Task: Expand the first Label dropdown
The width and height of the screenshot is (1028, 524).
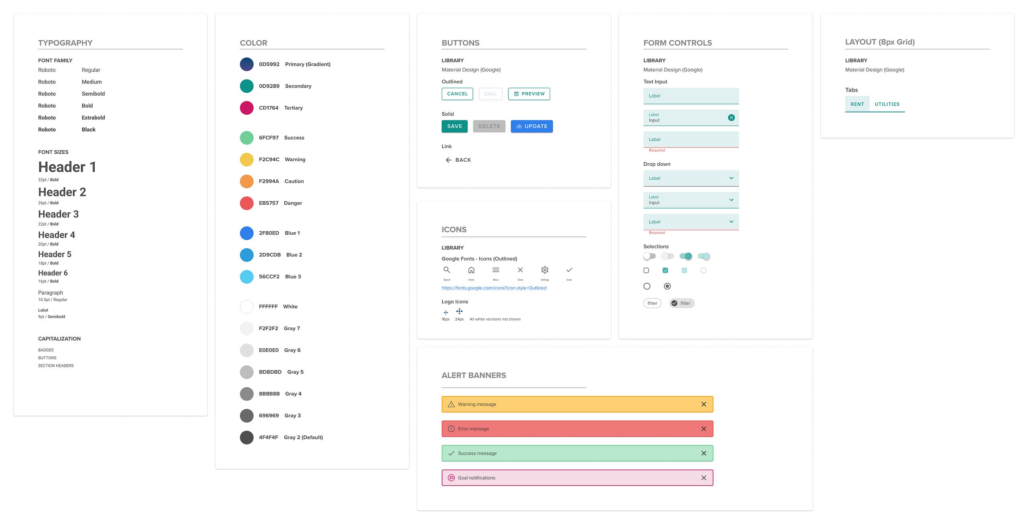Action: tap(731, 178)
